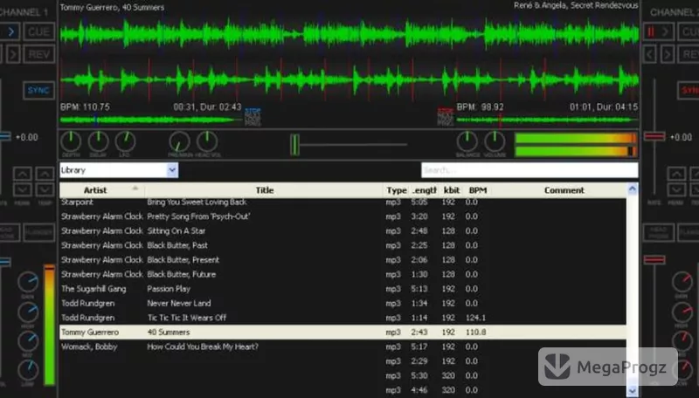Toggle Channel 1 end-of-track mode (STOP/NEXT/LOOP/PING)
Viewport: 699px width, 398px height.
253,117
